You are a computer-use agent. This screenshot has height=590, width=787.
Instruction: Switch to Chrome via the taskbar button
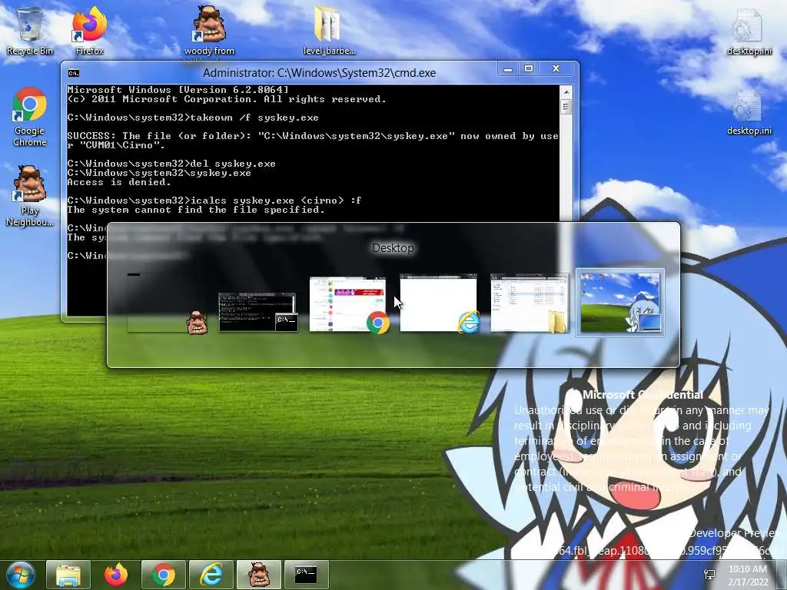tap(164, 575)
